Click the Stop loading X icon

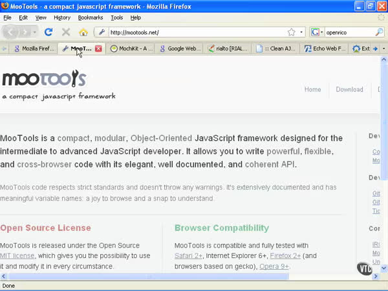(x=66, y=32)
